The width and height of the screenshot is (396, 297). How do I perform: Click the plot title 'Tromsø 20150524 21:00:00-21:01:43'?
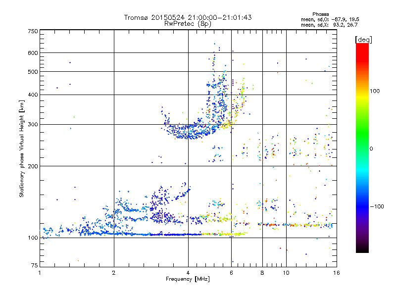click(188, 17)
